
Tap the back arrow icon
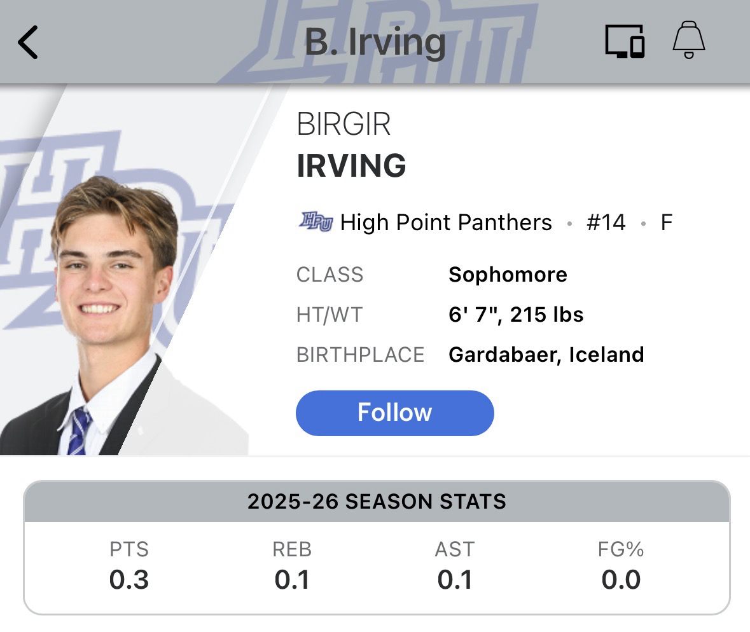(29, 43)
